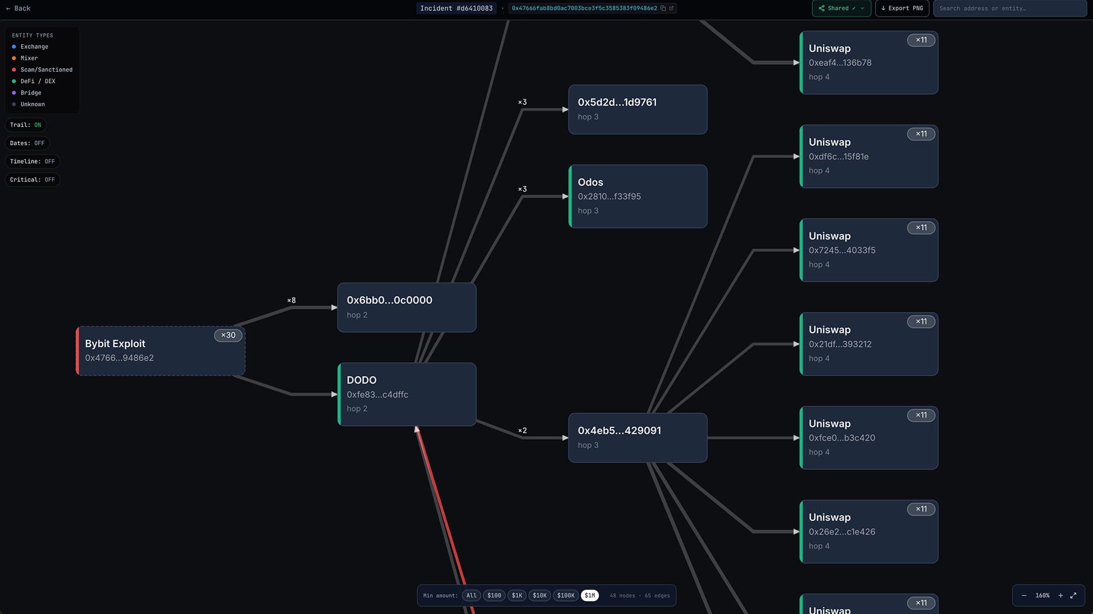Copy the exploit address using the copy icon
Viewport: 1093px width, 614px height.
663,9
